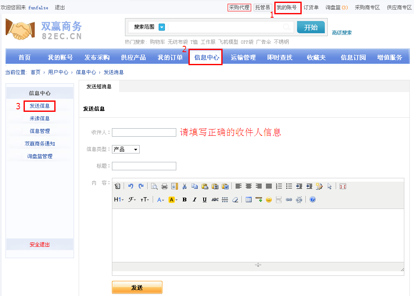Image resolution: width=414 pixels, height=296 pixels.
Task: Toggle fullscreen mode of the editor
Action: pos(343,186)
